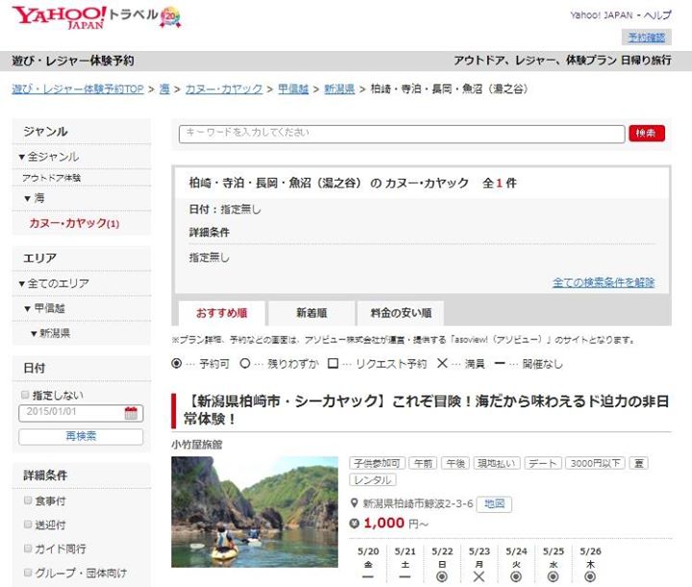Viewport: 692px width, 587px height.
Task: Select the 5/25 availability circle icon
Action: pos(553,576)
